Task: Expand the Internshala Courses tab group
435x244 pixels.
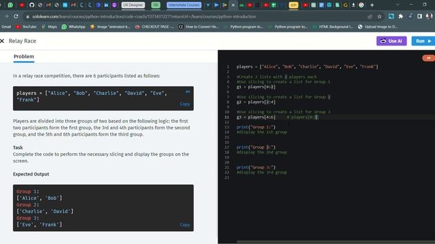Action: 184,5
